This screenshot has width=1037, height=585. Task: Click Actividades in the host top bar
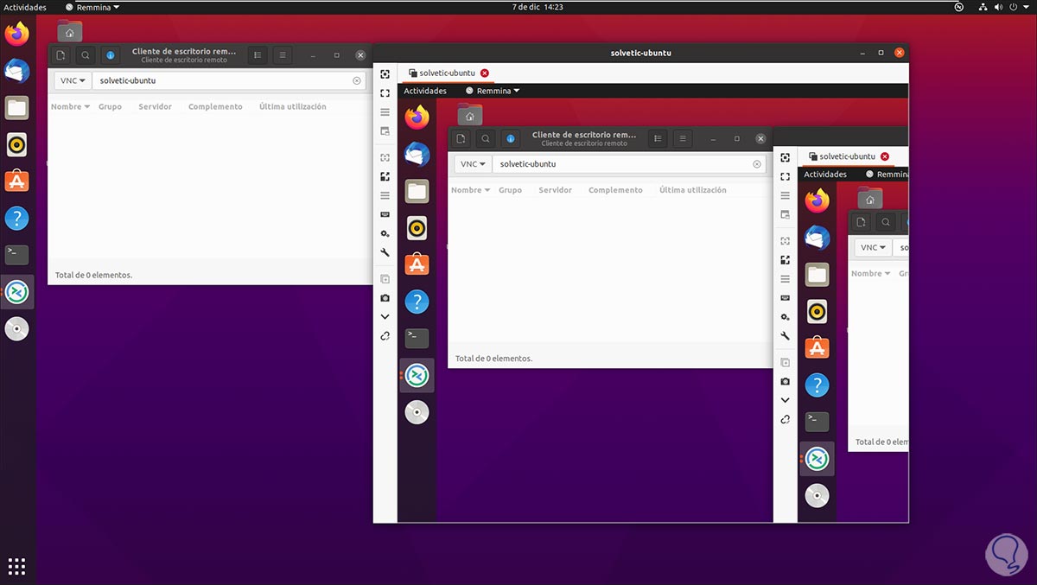[x=25, y=7]
